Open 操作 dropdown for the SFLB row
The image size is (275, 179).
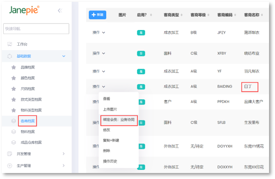point(96,123)
